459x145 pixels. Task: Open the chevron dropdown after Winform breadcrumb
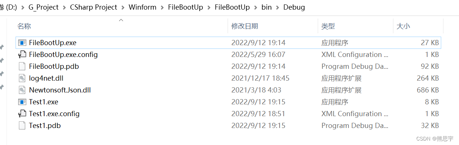[x=162, y=7]
